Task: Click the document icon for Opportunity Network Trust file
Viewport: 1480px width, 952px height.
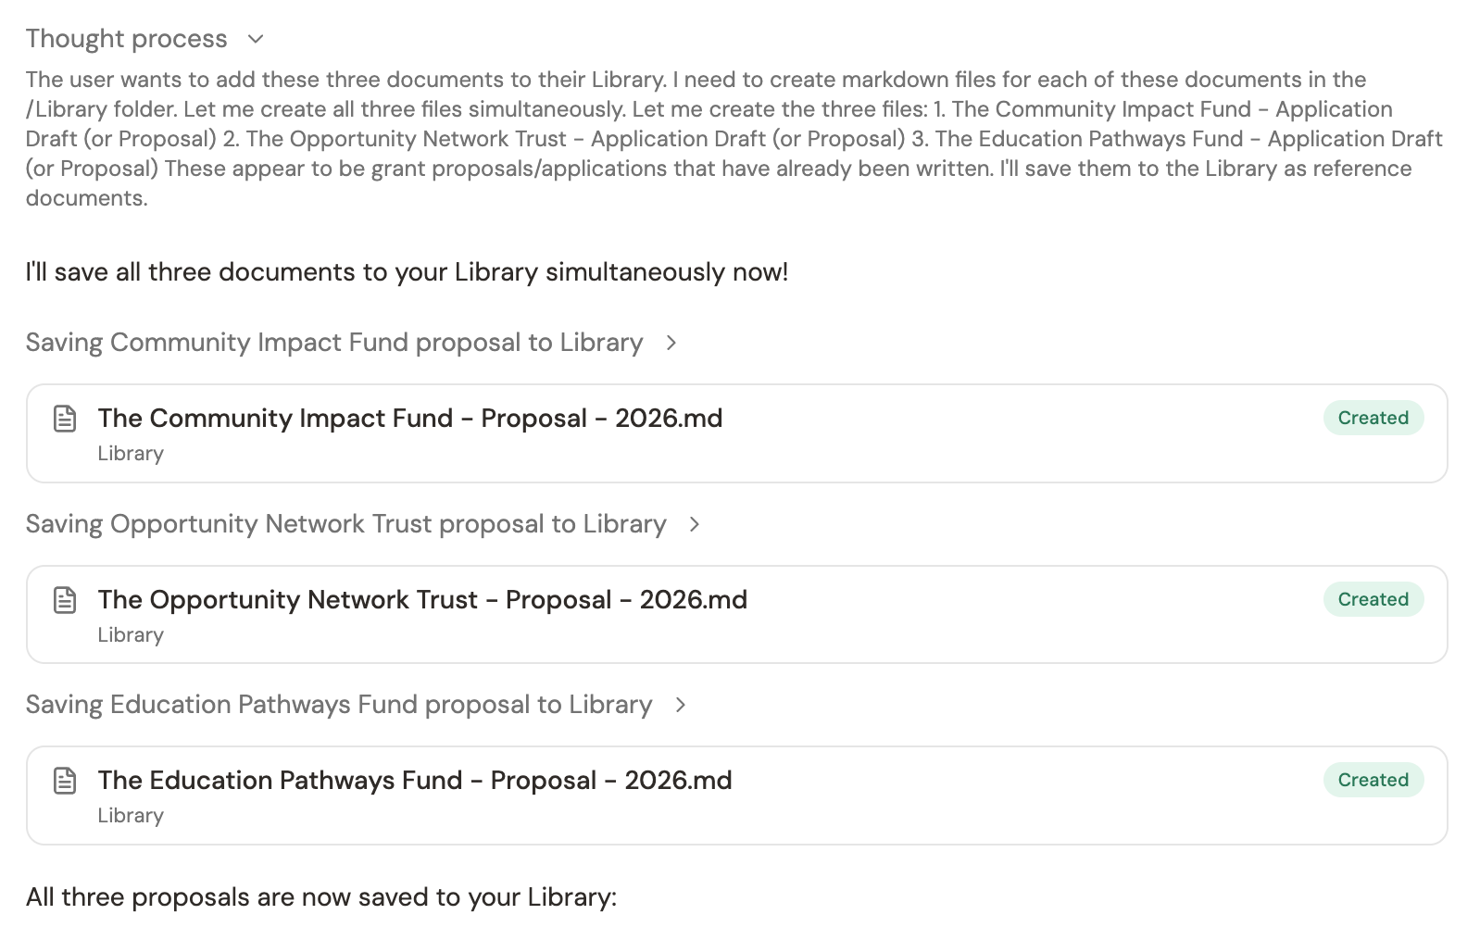Action: click(x=65, y=600)
